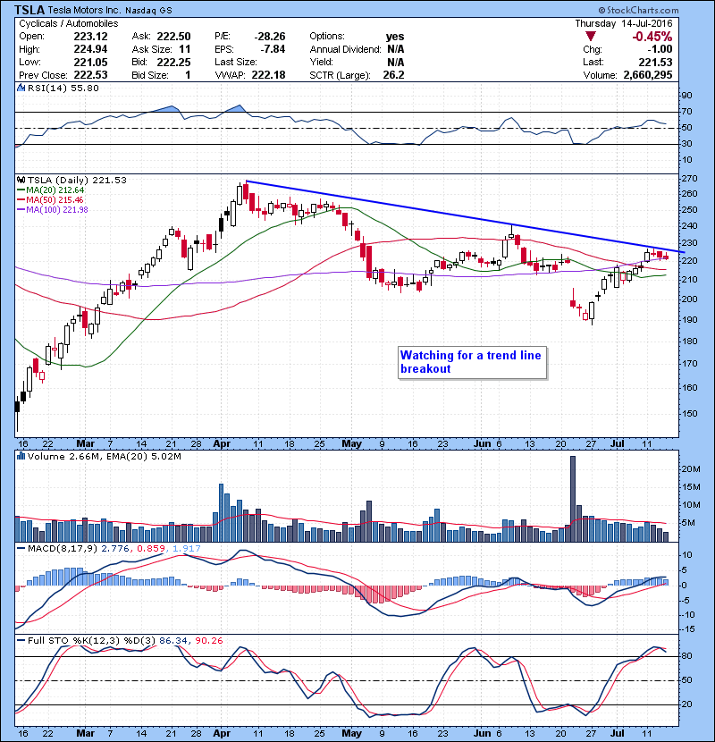Click the 15M level on the volume axis
The image size is (715, 742).
point(690,487)
